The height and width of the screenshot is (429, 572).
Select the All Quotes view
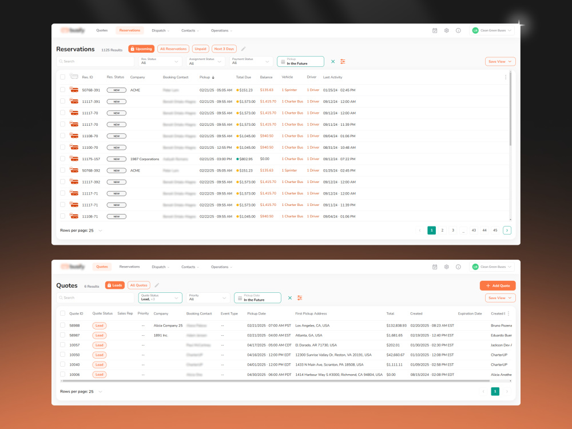[x=139, y=285]
